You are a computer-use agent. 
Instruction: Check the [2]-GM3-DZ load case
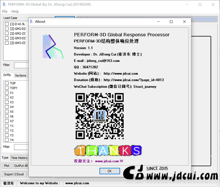point(7,38)
